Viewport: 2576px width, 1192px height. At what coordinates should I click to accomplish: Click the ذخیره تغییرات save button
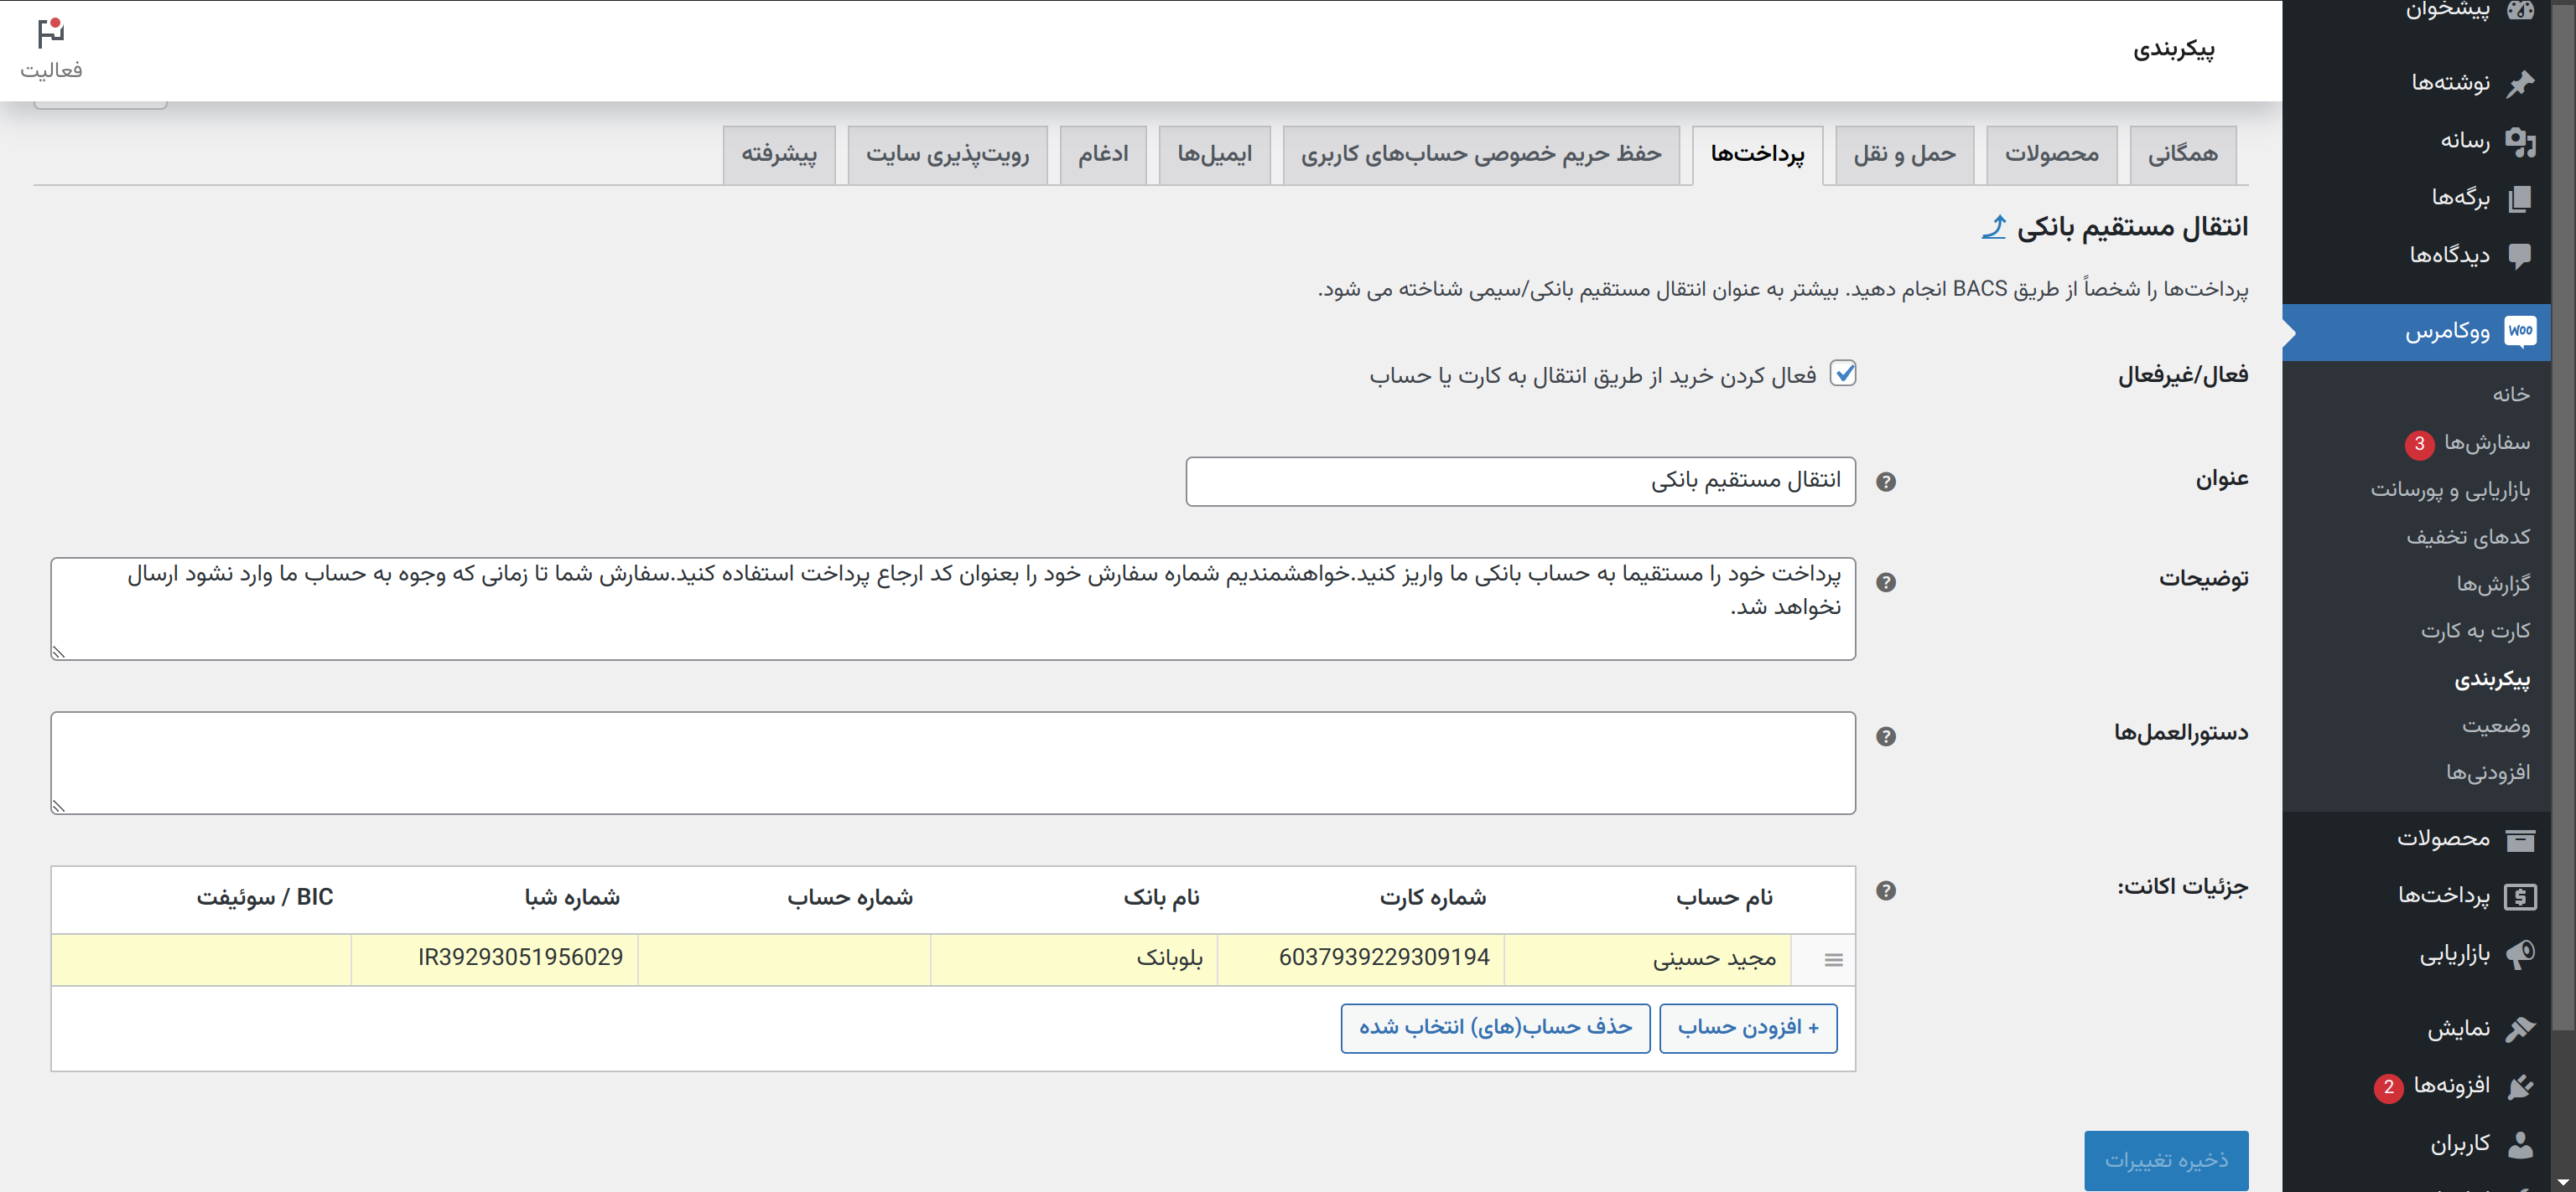pos(2166,1160)
